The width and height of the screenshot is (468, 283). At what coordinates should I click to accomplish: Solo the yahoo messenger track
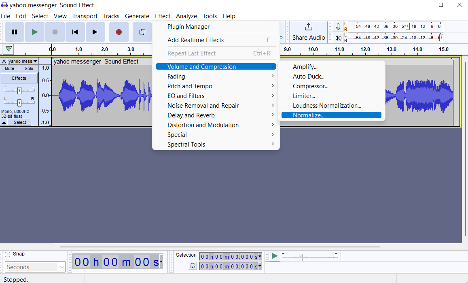(29, 68)
